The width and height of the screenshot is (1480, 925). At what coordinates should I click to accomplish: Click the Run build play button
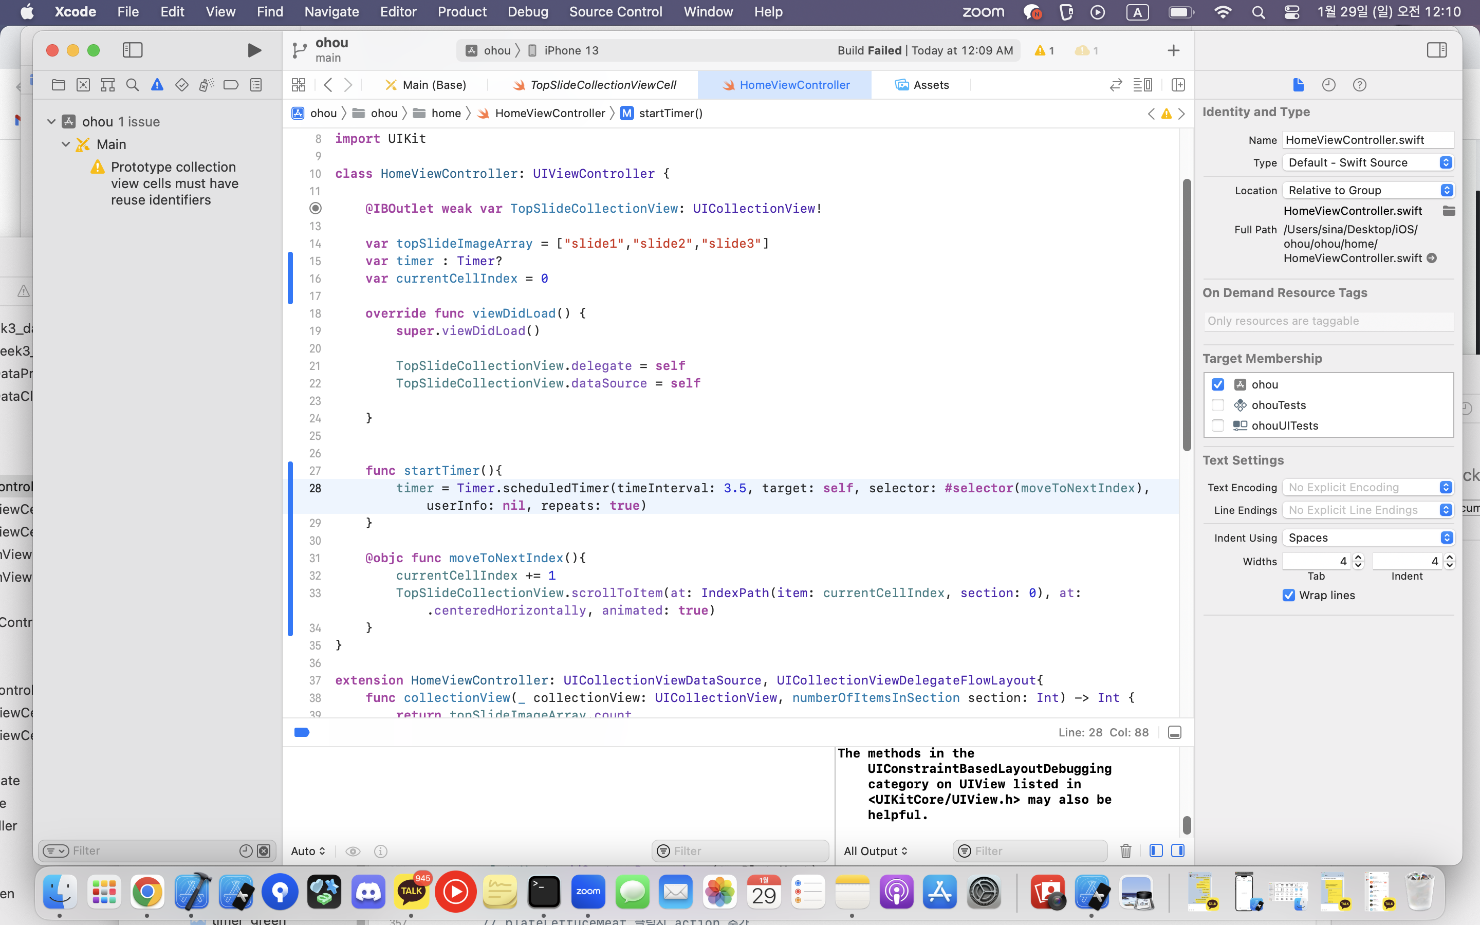tap(254, 50)
